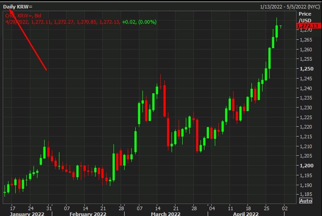Click the 1,265 price axis label
This screenshot has width=322, height=216.
pos(306,40)
